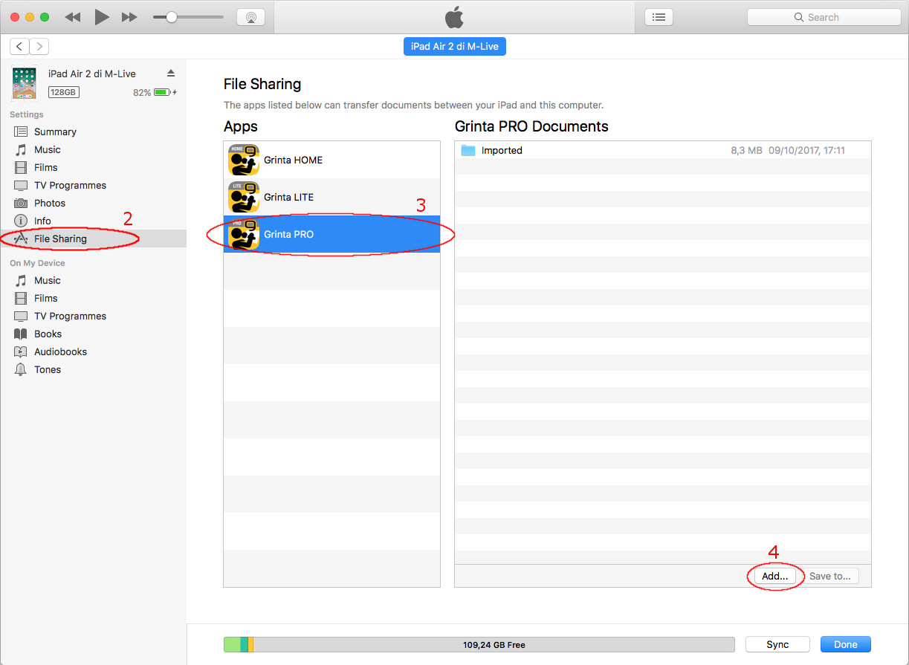909x665 pixels.
Task: Open Tones on the device
Action: [48, 369]
